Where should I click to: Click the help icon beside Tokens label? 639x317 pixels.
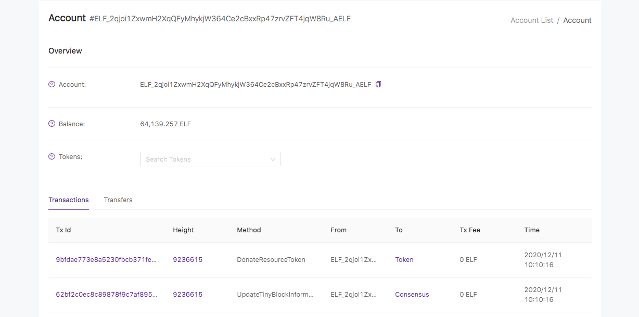point(52,156)
